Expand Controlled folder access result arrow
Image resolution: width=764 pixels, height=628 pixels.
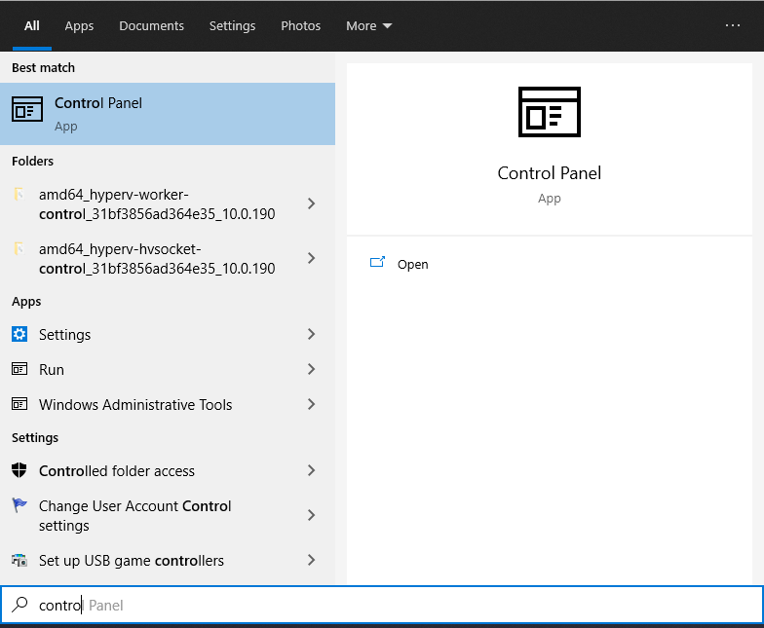(x=312, y=470)
